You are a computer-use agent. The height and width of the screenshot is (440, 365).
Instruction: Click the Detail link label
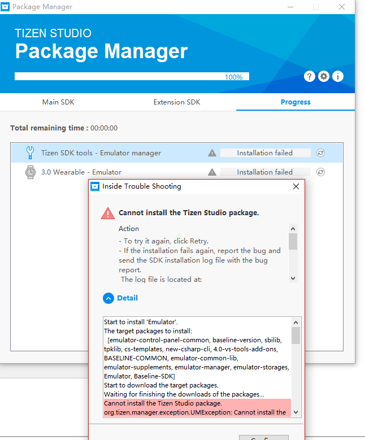pos(128,298)
